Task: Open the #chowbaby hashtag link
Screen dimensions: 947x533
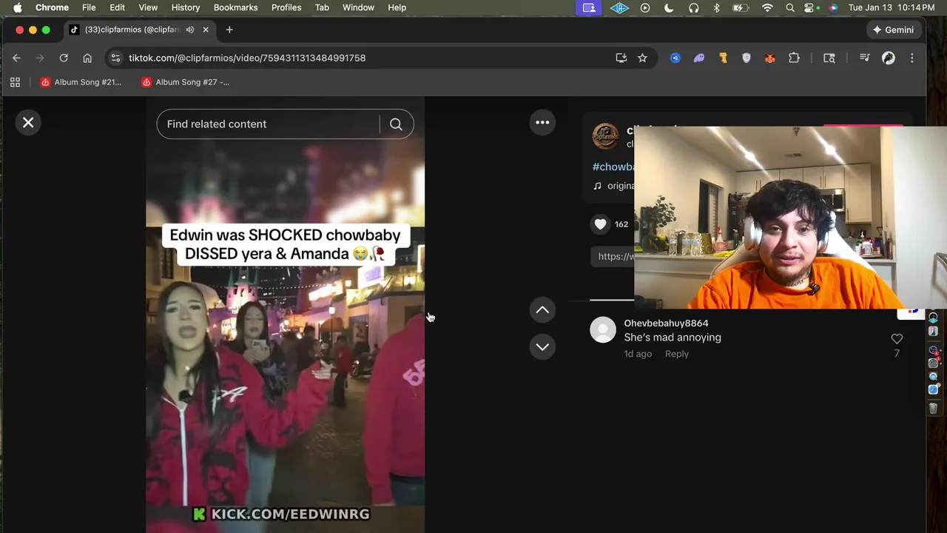Action: (x=613, y=167)
